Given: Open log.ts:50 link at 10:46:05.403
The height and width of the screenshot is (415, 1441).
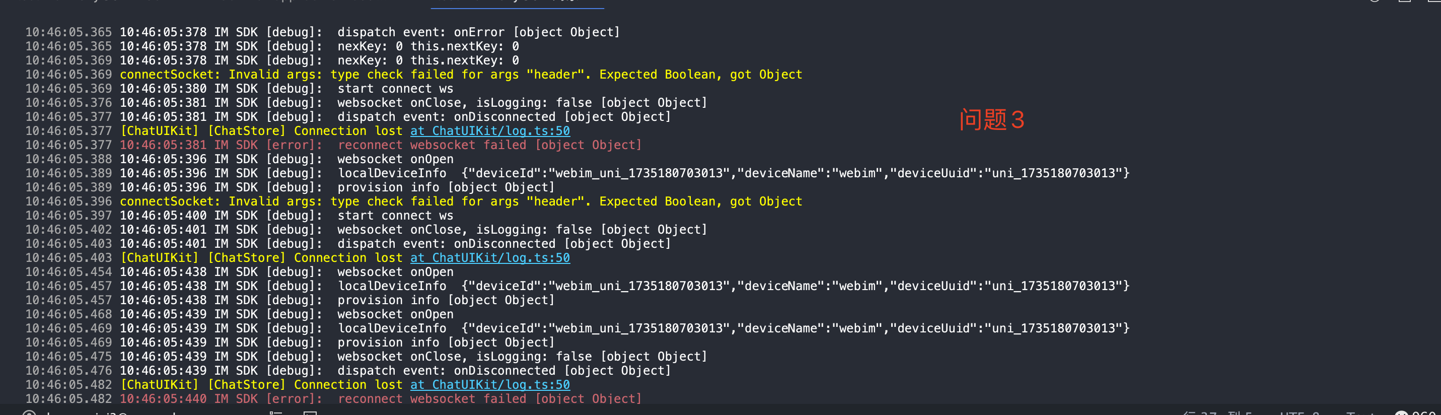Looking at the screenshot, I should 490,258.
